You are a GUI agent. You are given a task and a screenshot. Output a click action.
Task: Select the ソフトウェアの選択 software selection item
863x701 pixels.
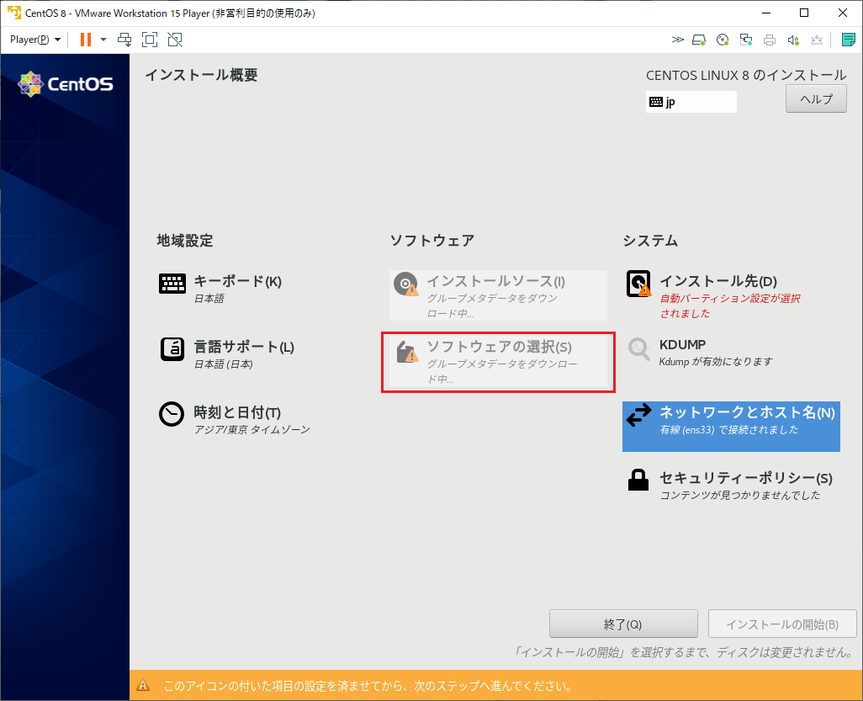[x=498, y=361]
